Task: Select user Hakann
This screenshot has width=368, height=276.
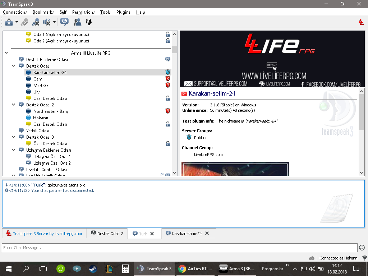Action: [x=41, y=118]
